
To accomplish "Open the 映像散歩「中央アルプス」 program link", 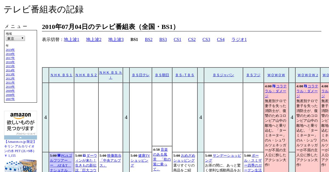I will coord(110,161).
